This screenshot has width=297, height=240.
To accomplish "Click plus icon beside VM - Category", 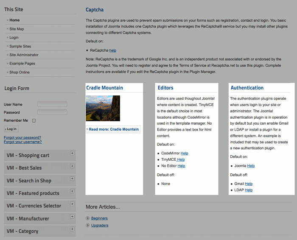I will click(x=73, y=229).
